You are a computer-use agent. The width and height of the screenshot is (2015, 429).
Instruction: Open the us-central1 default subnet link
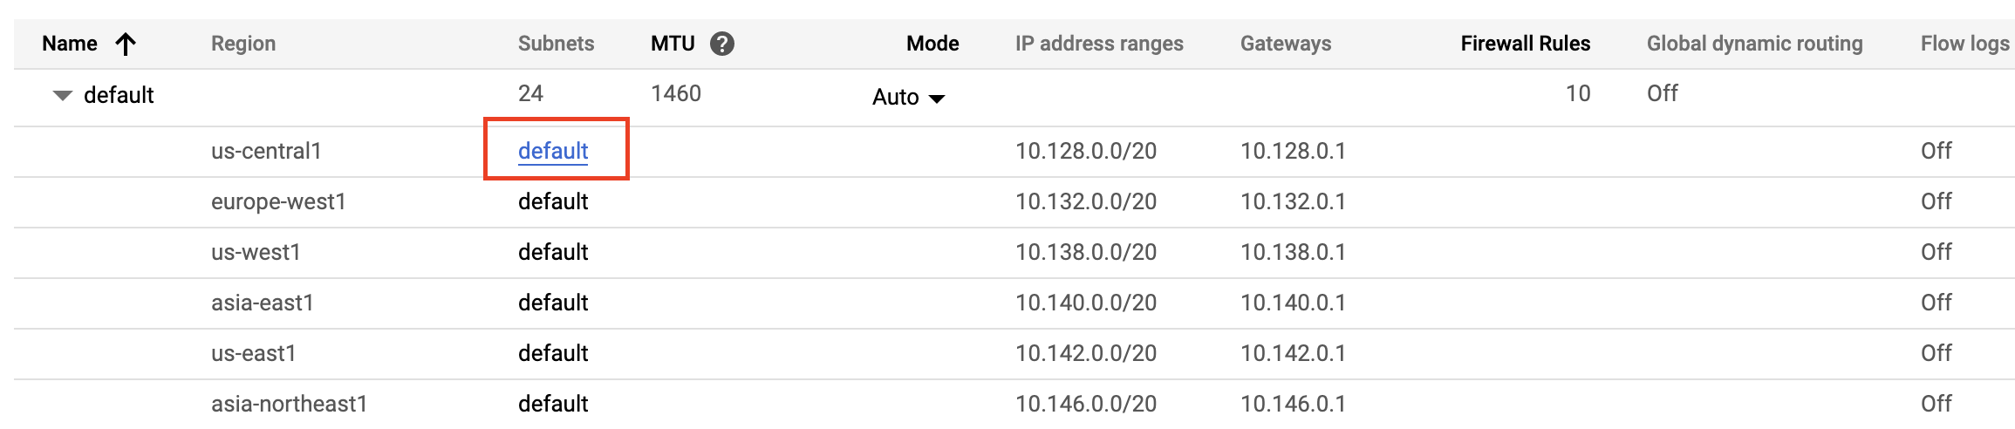click(x=553, y=151)
